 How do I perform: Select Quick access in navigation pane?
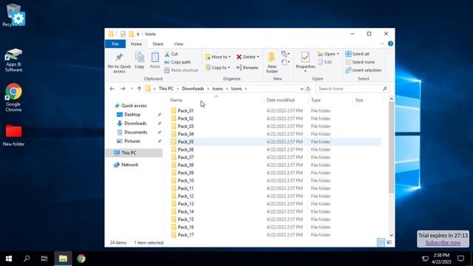click(131, 106)
